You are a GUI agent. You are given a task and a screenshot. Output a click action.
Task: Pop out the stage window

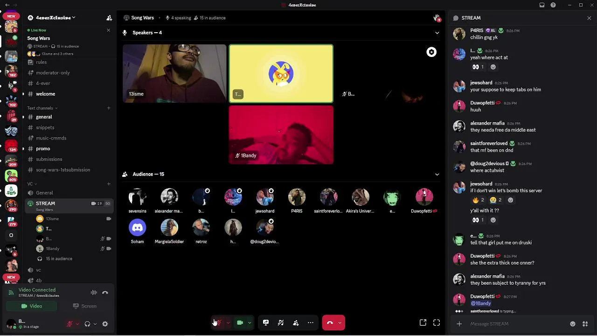tap(423, 322)
